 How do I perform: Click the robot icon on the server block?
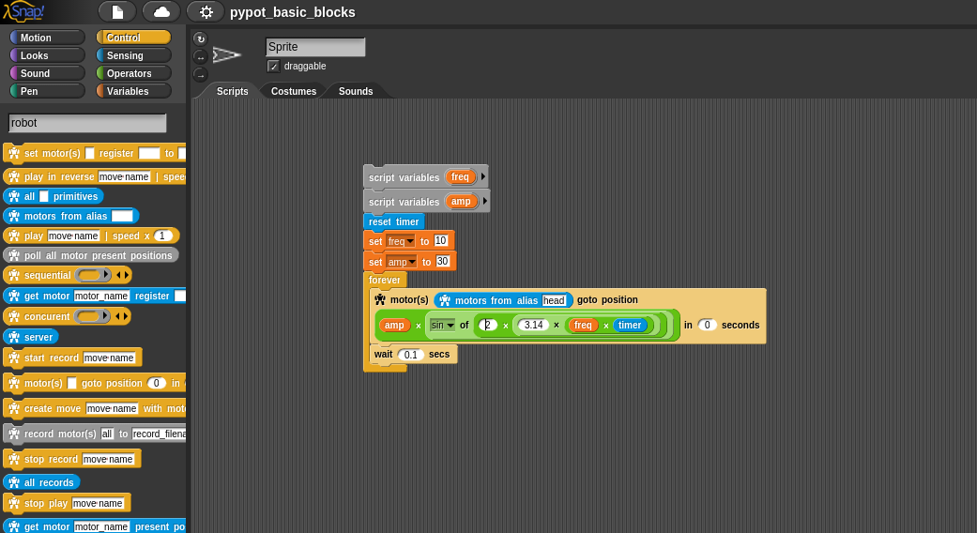[x=13, y=337]
